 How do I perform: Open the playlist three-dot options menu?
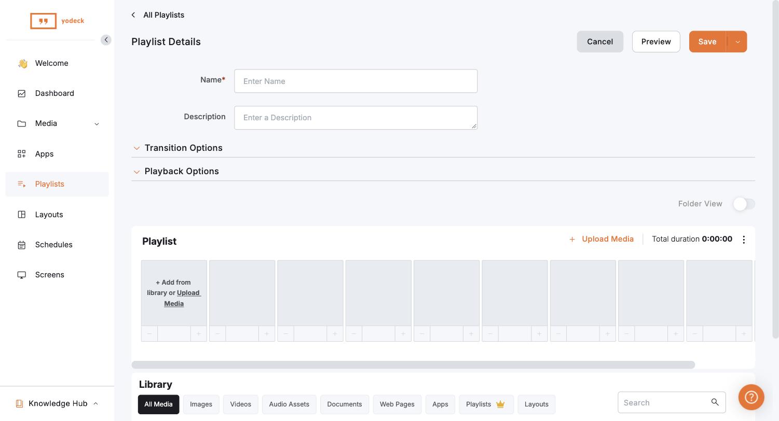click(x=744, y=239)
